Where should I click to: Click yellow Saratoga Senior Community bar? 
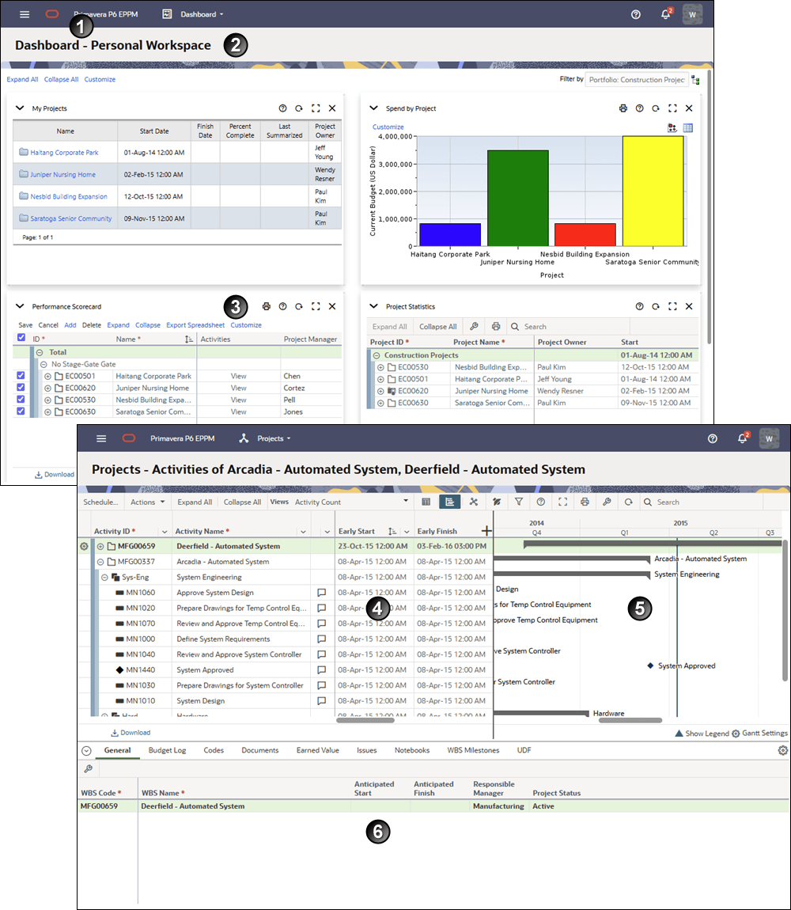(653, 191)
